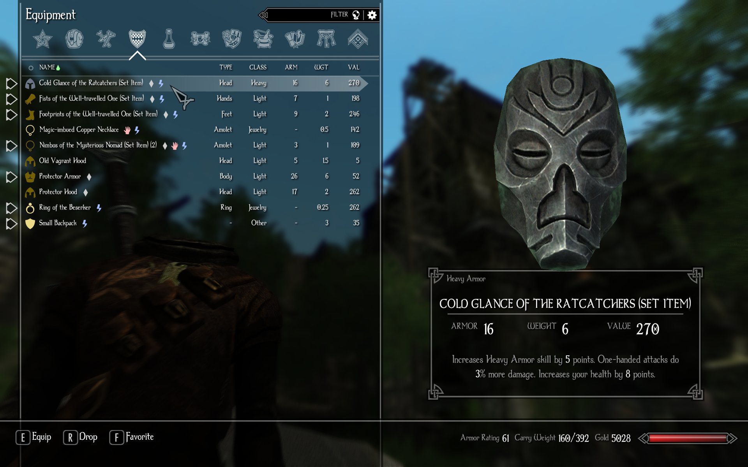The height and width of the screenshot is (467, 748).
Task: Open the Books category icon
Action: tap(295, 39)
